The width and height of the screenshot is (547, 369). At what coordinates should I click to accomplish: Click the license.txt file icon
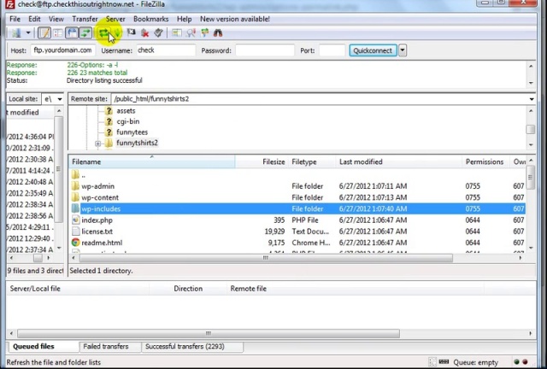pos(75,231)
